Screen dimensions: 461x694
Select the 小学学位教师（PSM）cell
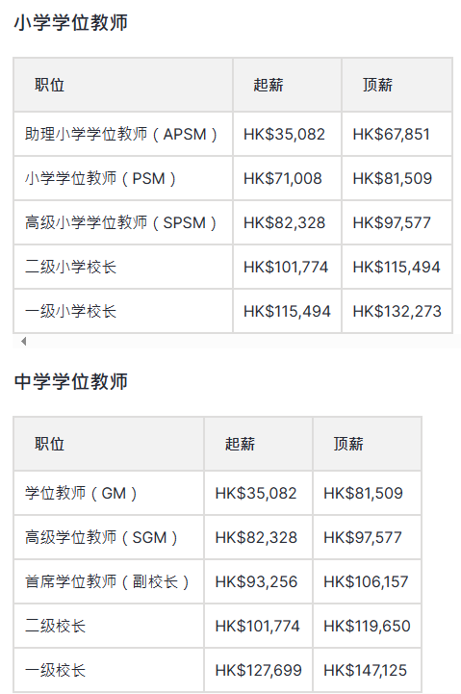(123, 178)
